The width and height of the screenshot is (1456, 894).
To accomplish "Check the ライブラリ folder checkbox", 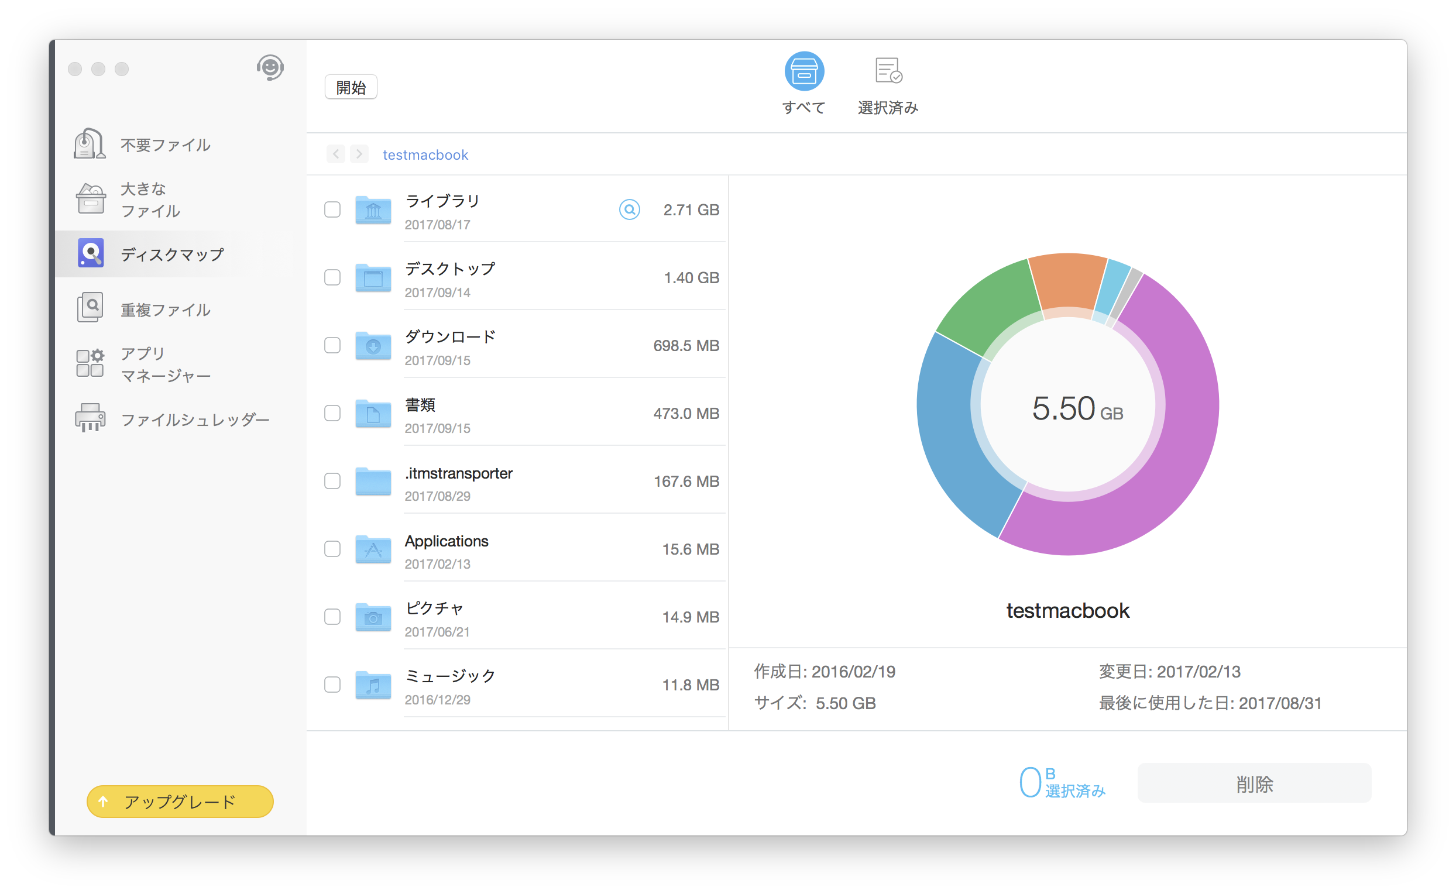I will 332,209.
